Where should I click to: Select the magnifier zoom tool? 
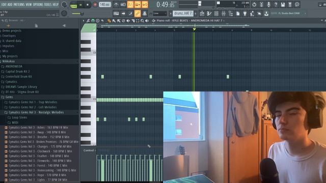(142, 21)
